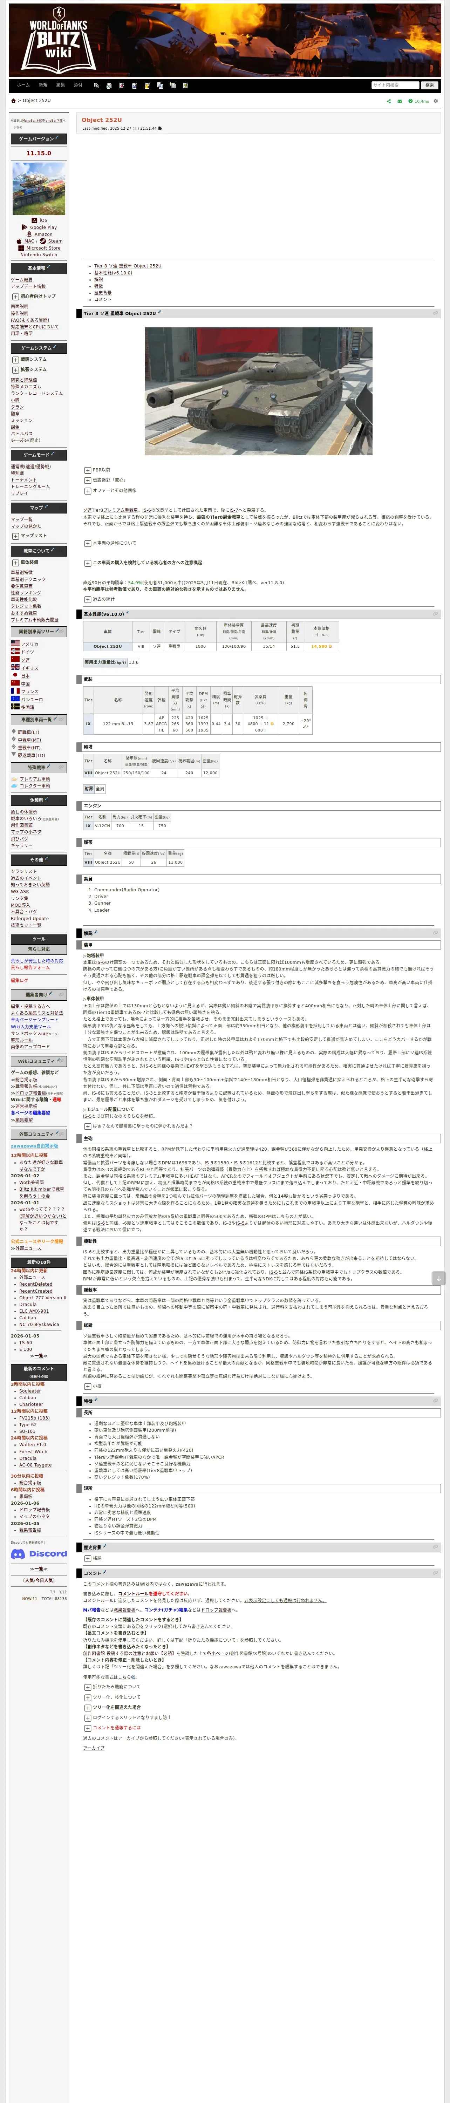Screen dimensions: 450x2103
Task: Expand 戦闘システム in the sidebar
Action: 15,359
